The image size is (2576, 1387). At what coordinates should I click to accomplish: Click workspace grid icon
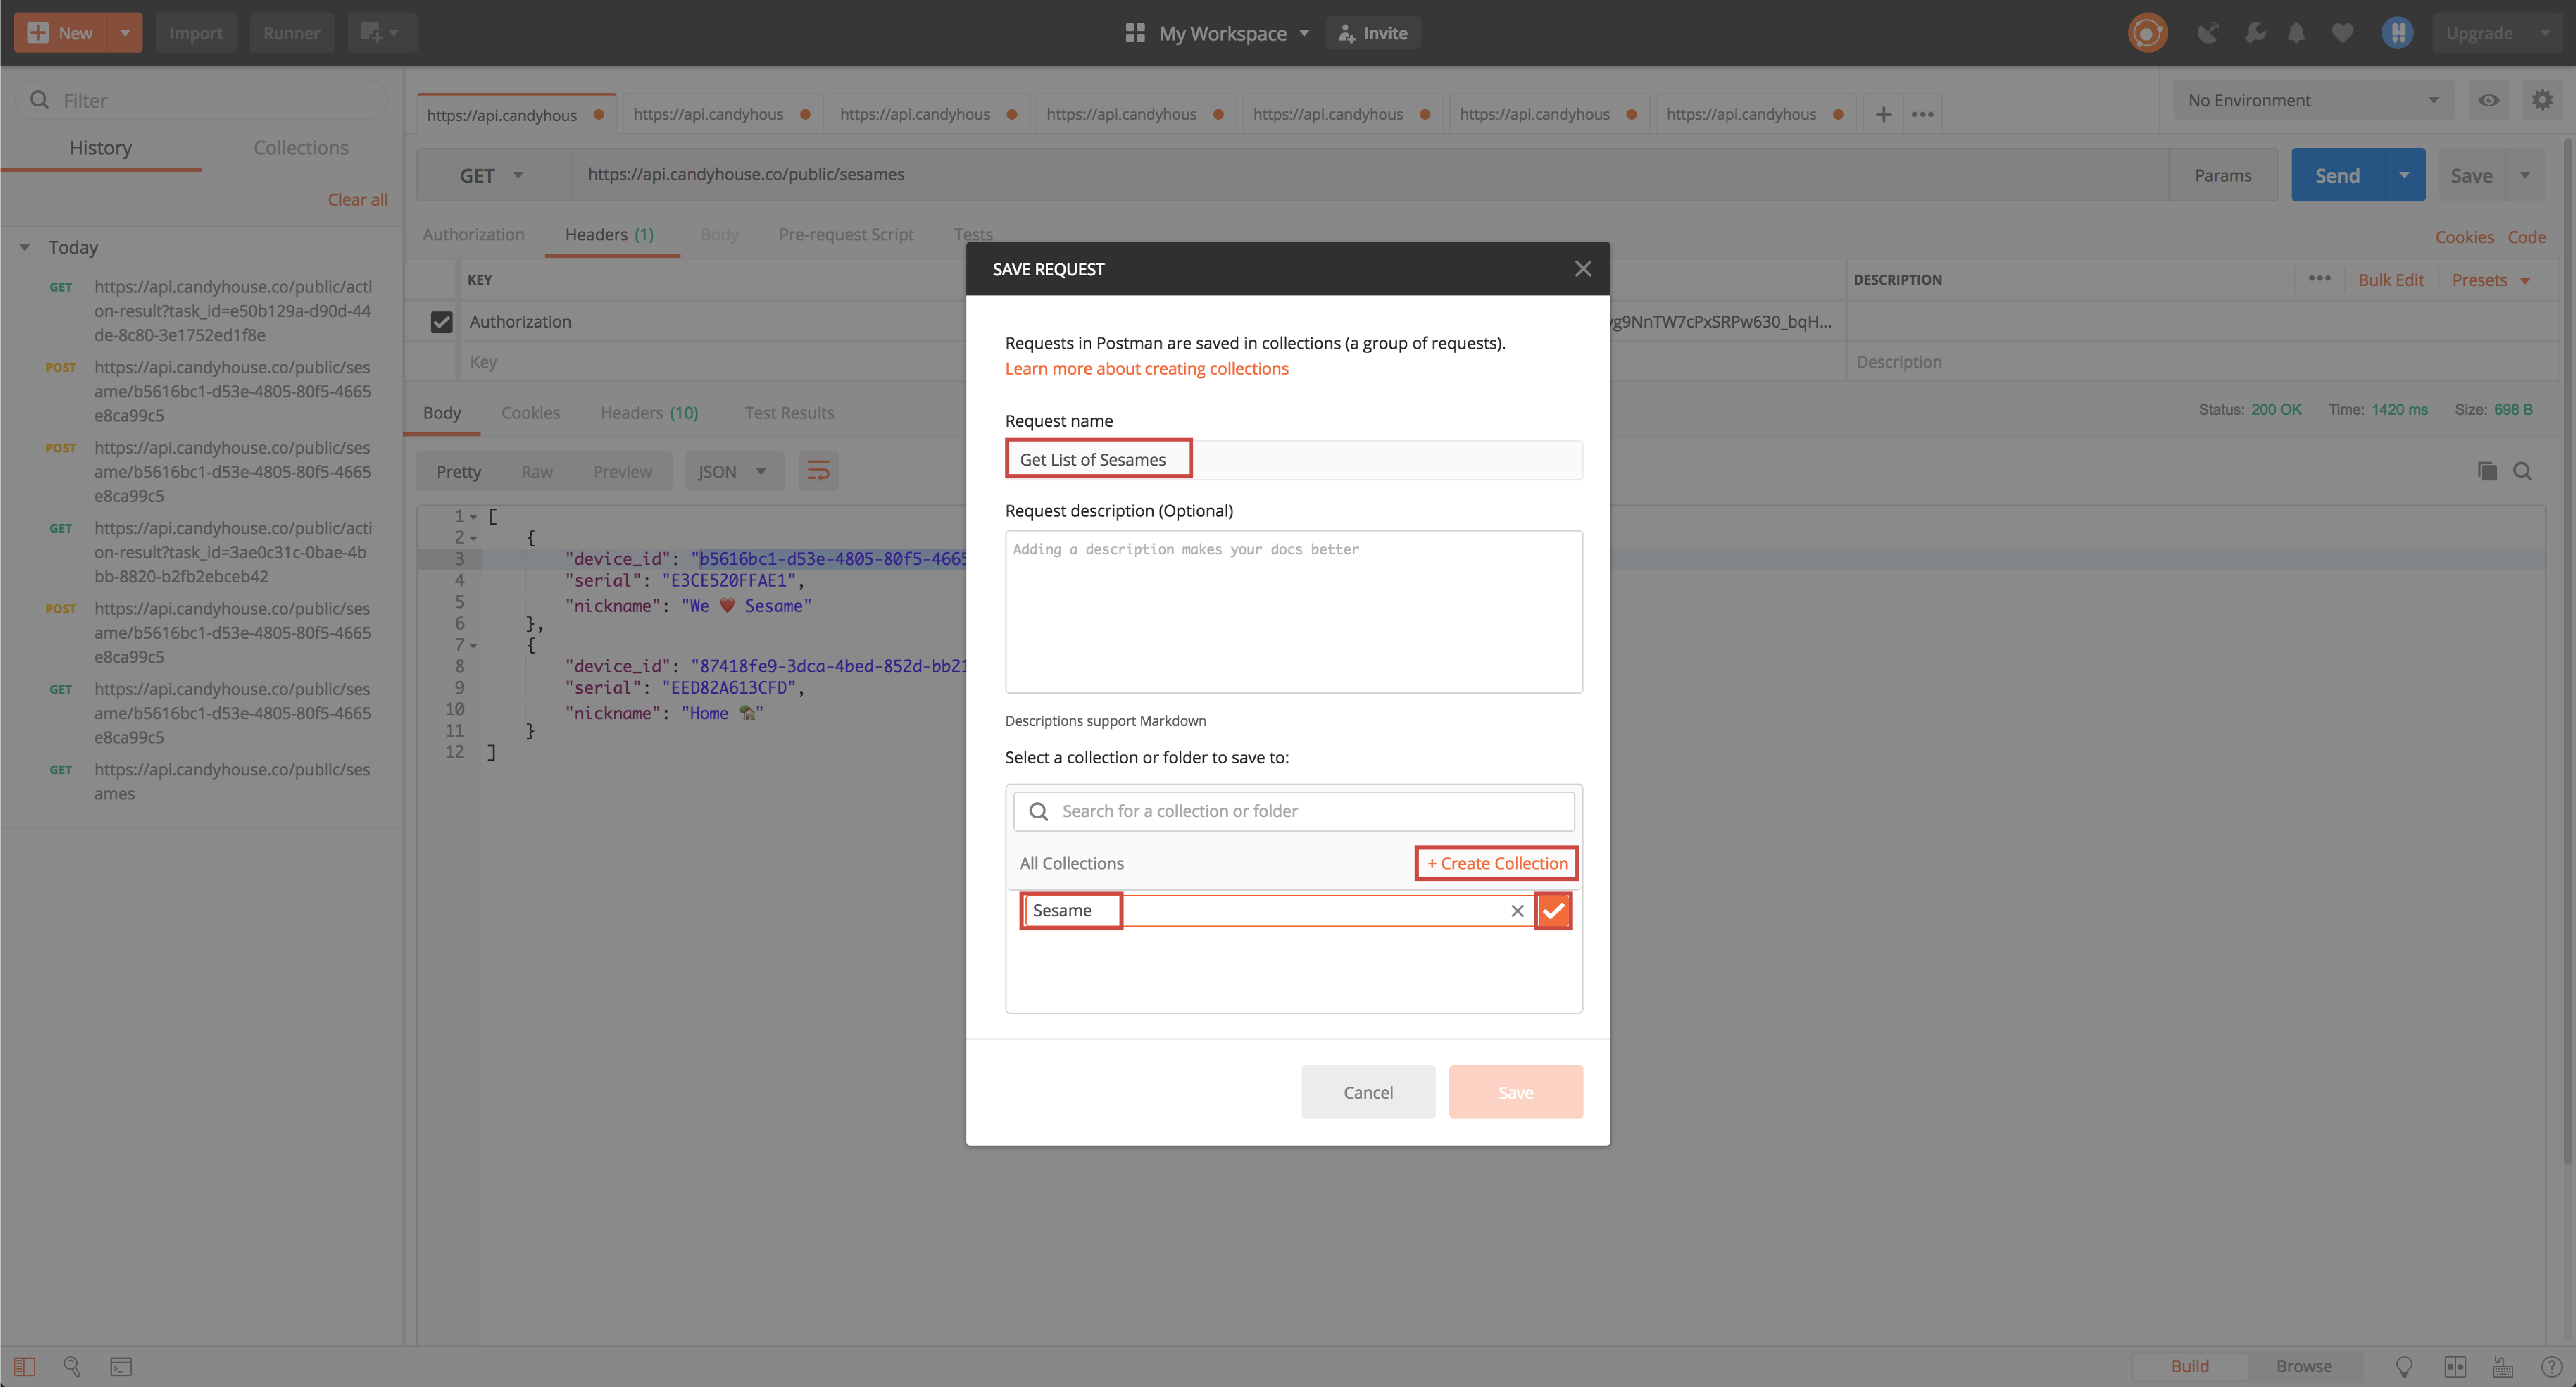[x=1134, y=33]
